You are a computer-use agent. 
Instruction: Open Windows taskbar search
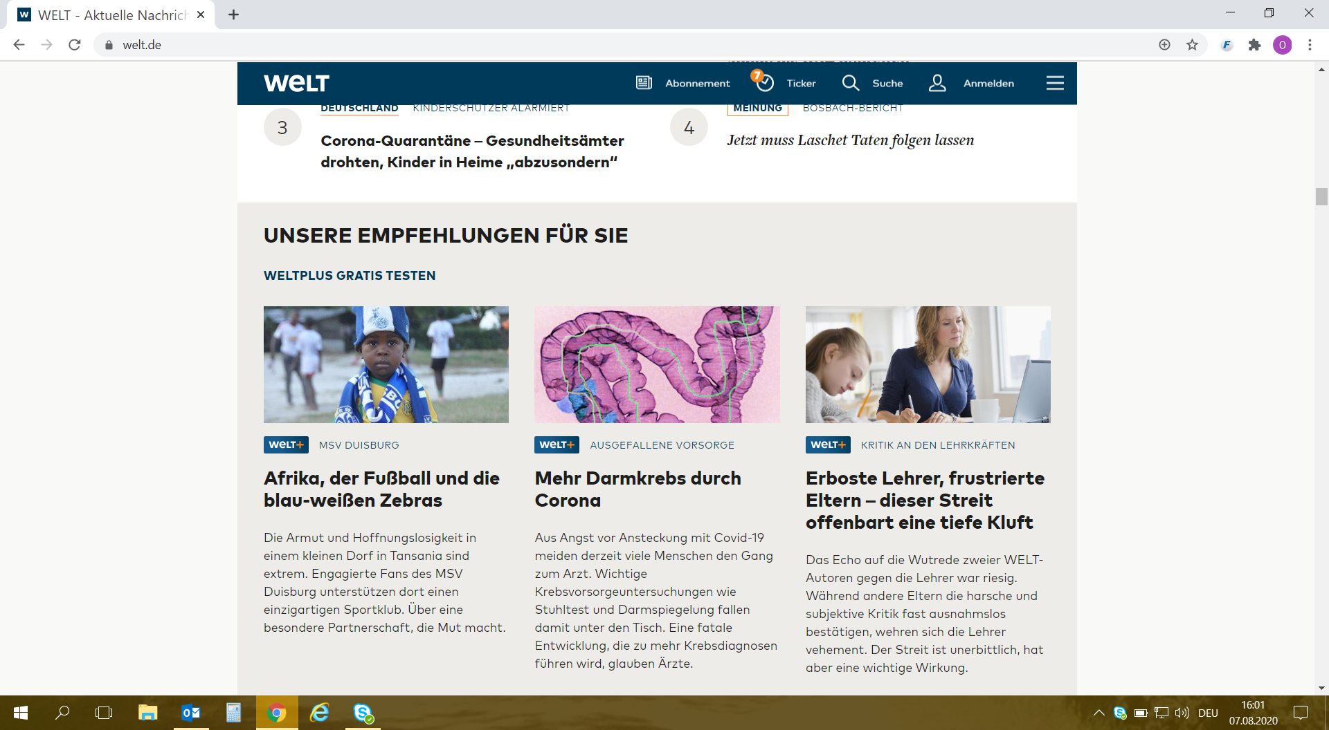click(x=62, y=713)
